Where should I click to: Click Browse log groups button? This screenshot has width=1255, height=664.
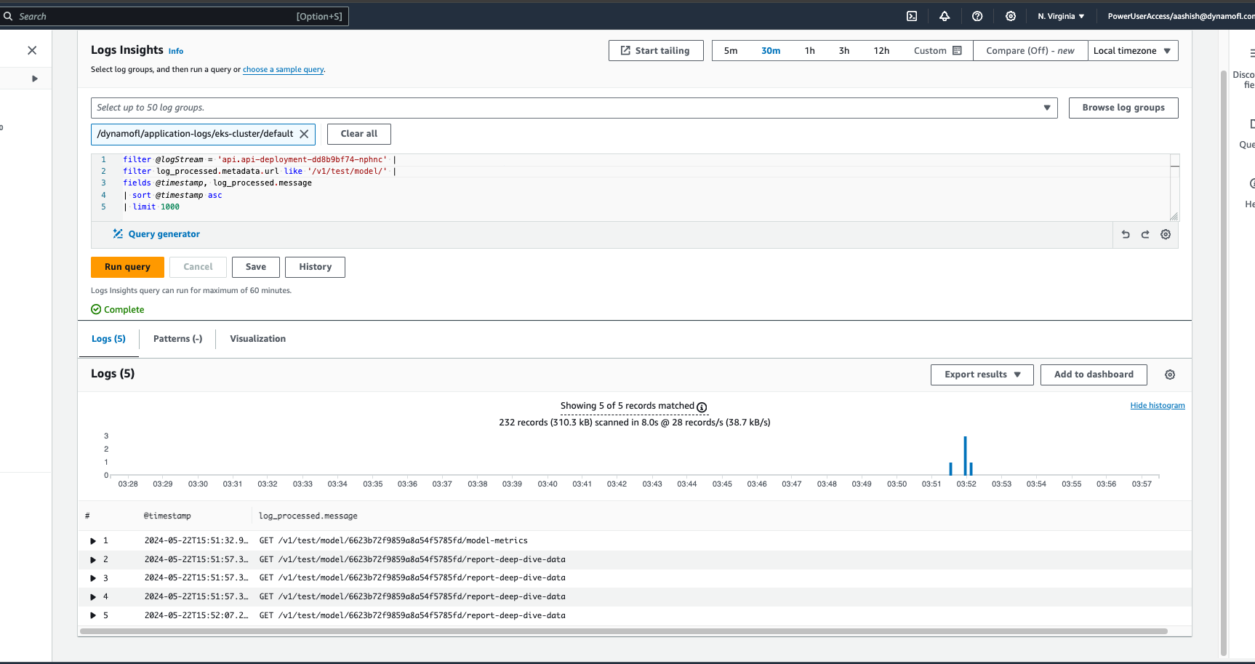1123,108
